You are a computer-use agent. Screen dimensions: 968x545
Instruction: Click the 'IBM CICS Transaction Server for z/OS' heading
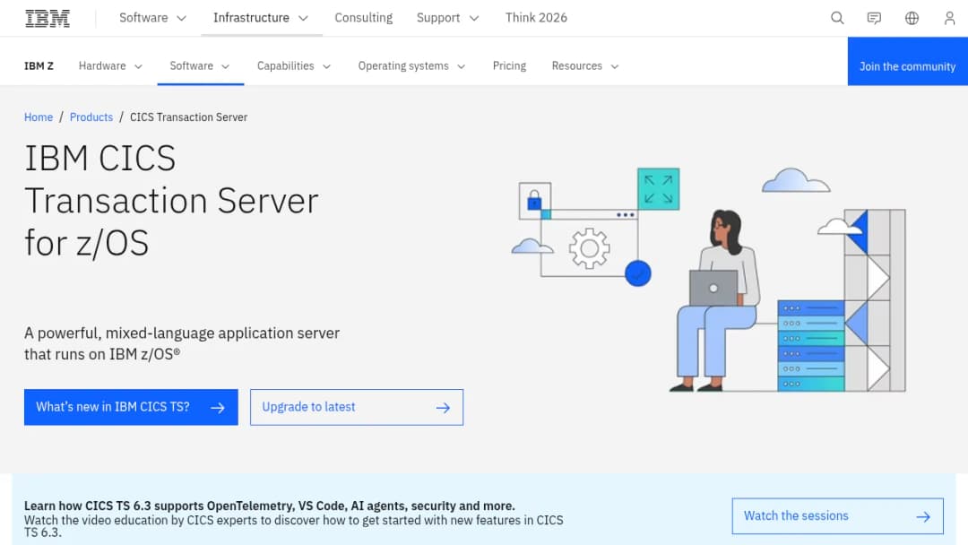171,201
